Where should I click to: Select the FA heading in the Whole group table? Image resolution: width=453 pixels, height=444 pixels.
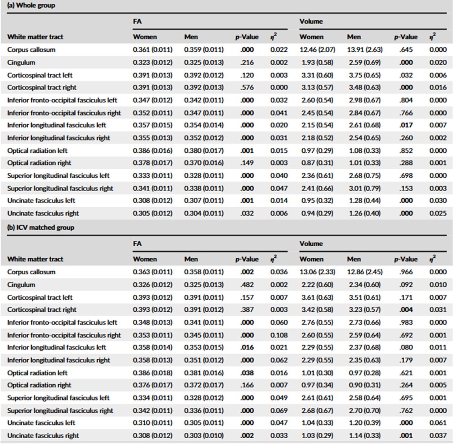coord(137,22)
